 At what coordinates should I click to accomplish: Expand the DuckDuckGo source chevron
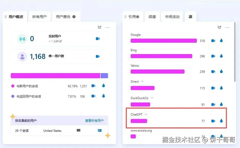[152, 98]
